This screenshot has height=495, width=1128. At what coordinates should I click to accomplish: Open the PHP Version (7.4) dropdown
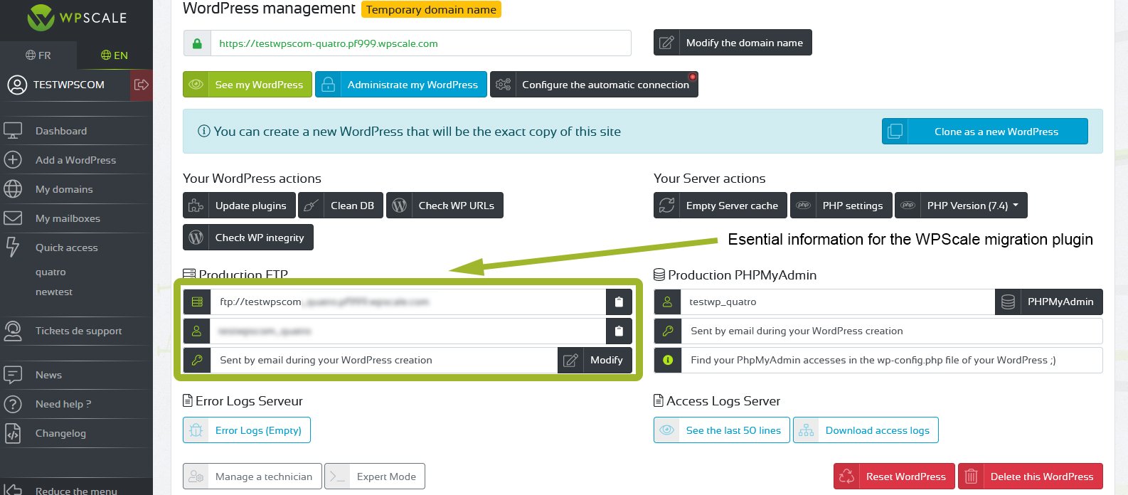(961, 206)
